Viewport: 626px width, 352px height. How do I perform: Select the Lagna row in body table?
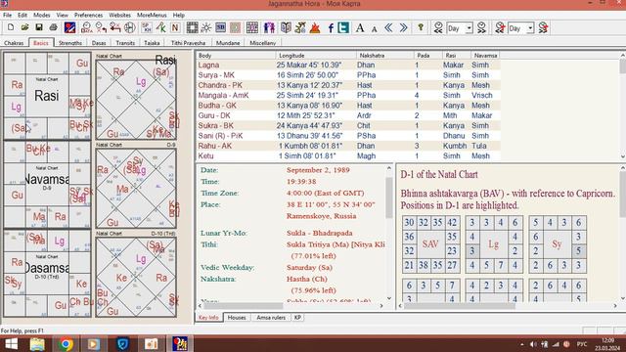(x=348, y=65)
